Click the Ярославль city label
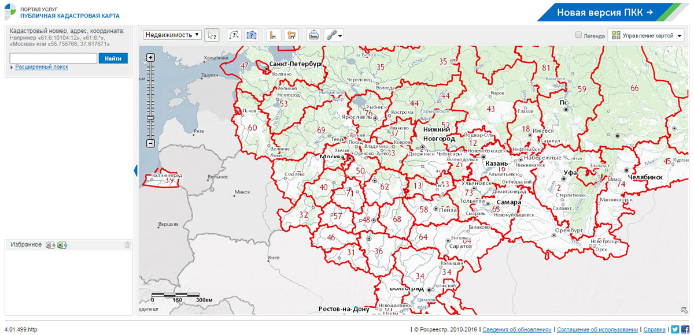The image size is (694, 335). [357, 117]
